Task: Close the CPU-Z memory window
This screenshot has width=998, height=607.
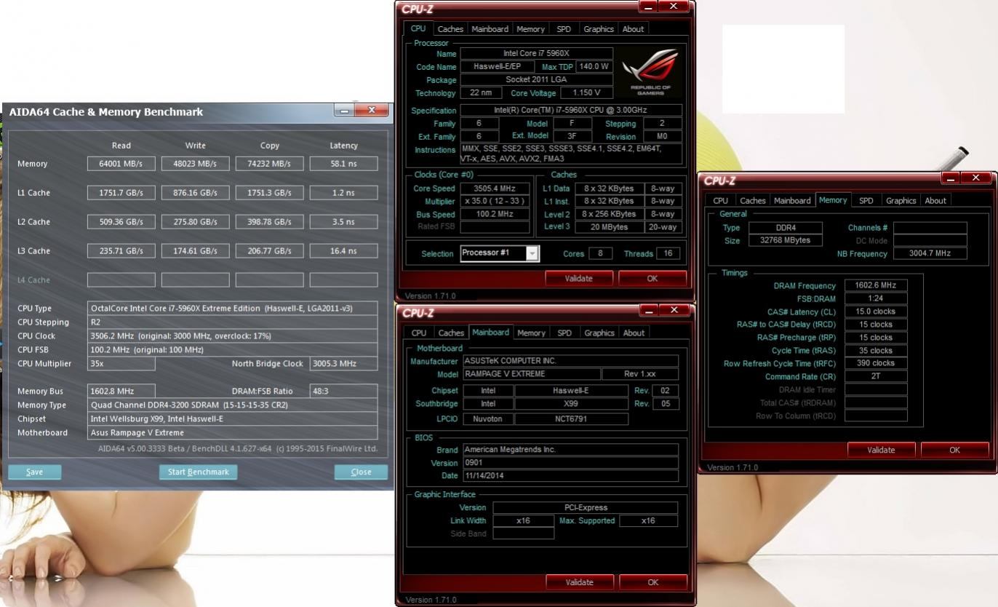Action: (x=976, y=178)
